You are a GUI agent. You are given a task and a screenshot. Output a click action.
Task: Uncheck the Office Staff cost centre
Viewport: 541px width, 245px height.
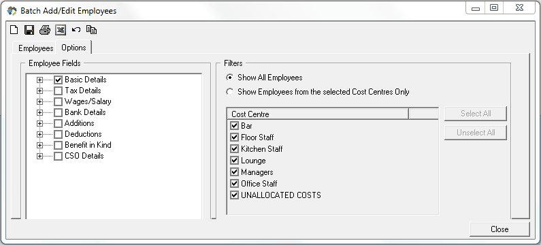[x=235, y=184]
